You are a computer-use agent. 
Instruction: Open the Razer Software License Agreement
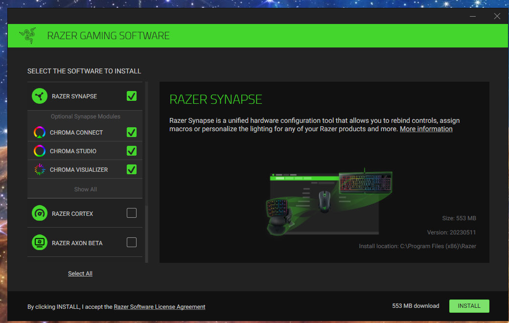click(x=160, y=307)
